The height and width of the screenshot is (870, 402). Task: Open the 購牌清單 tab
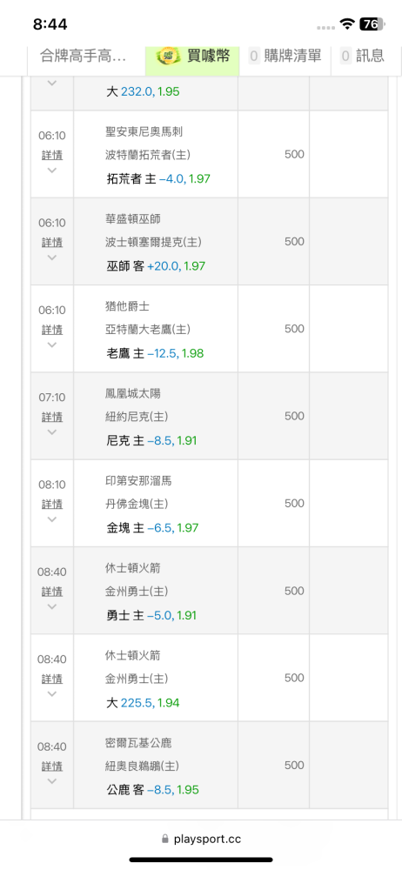pos(285,56)
